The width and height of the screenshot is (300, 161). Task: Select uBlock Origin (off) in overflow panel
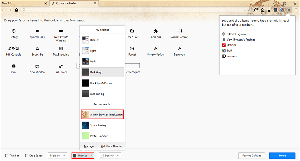(x=238, y=34)
